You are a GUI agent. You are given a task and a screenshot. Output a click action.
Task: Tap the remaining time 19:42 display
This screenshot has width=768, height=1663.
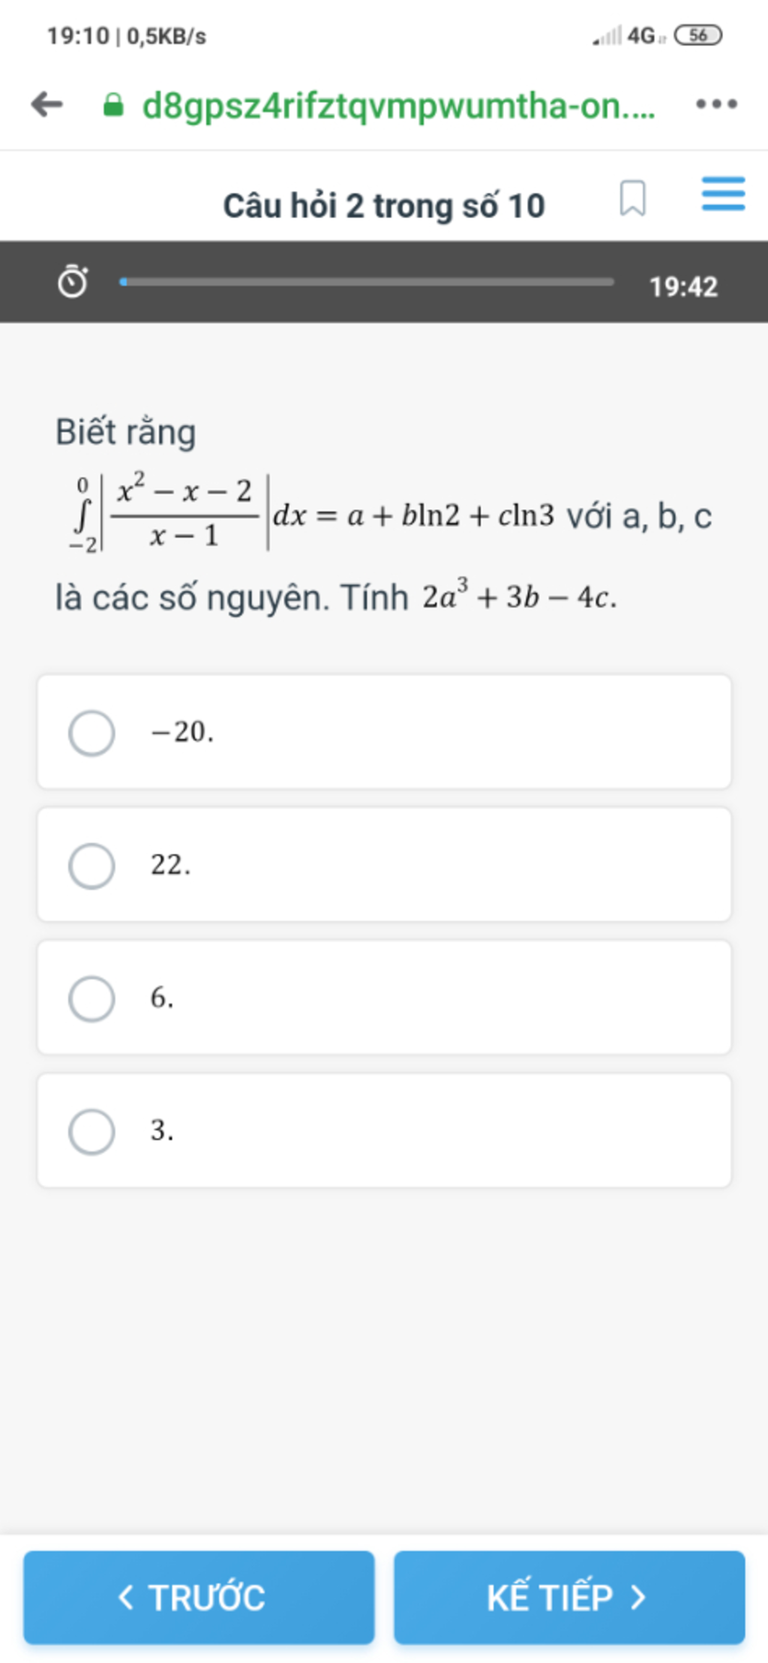point(683,287)
